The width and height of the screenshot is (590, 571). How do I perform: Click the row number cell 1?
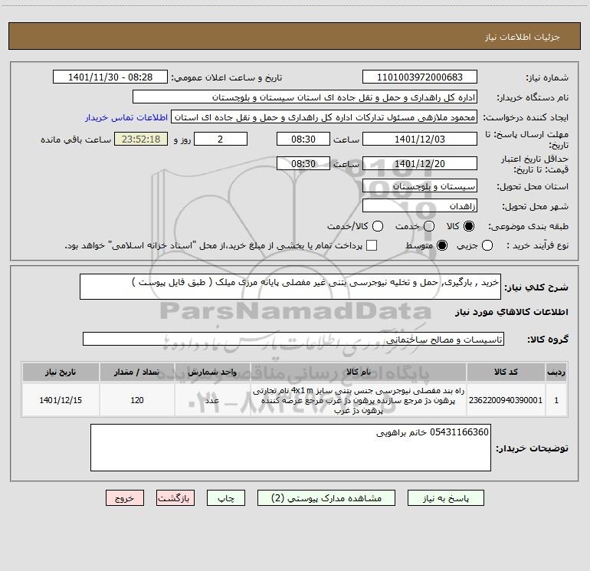(556, 400)
